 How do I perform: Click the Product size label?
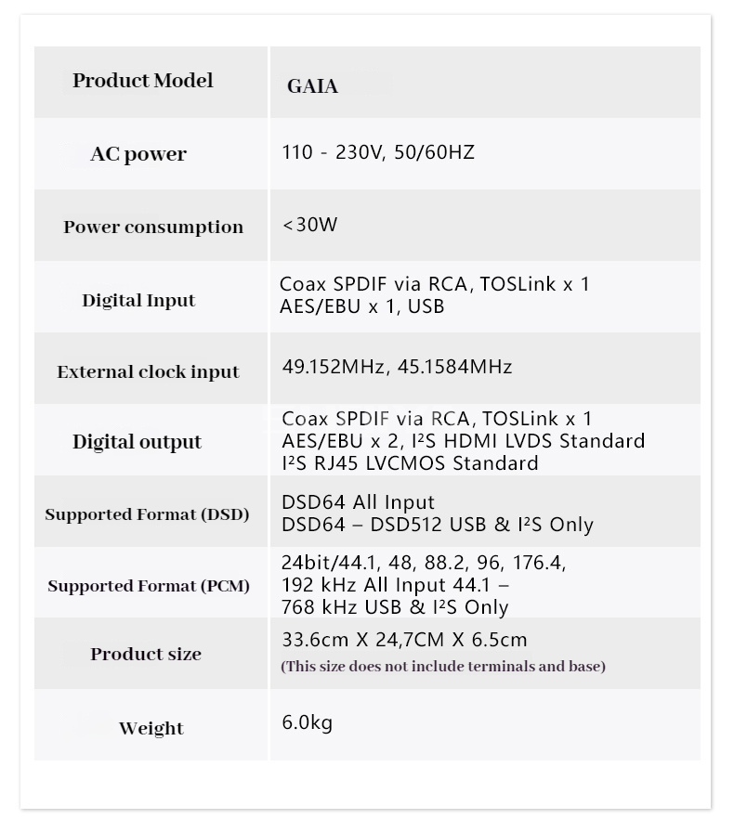(146, 655)
